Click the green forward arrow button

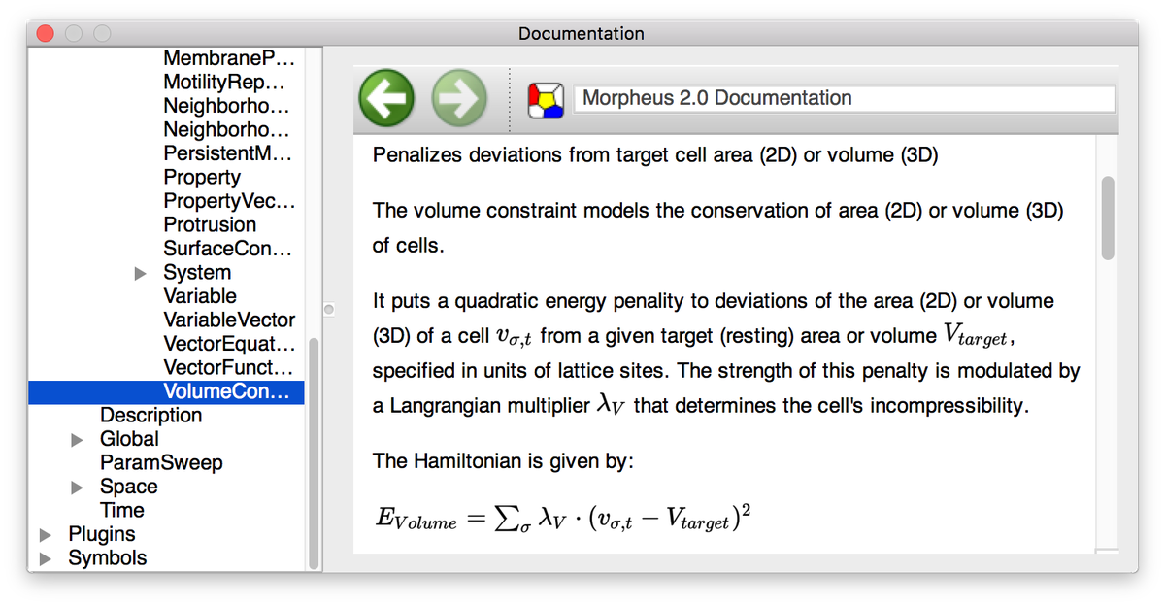[x=459, y=98]
